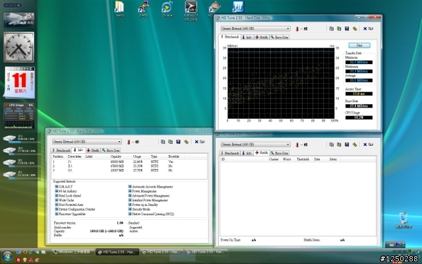
Task: Click Exit button in Info window
Action: (x=200, y=142)
